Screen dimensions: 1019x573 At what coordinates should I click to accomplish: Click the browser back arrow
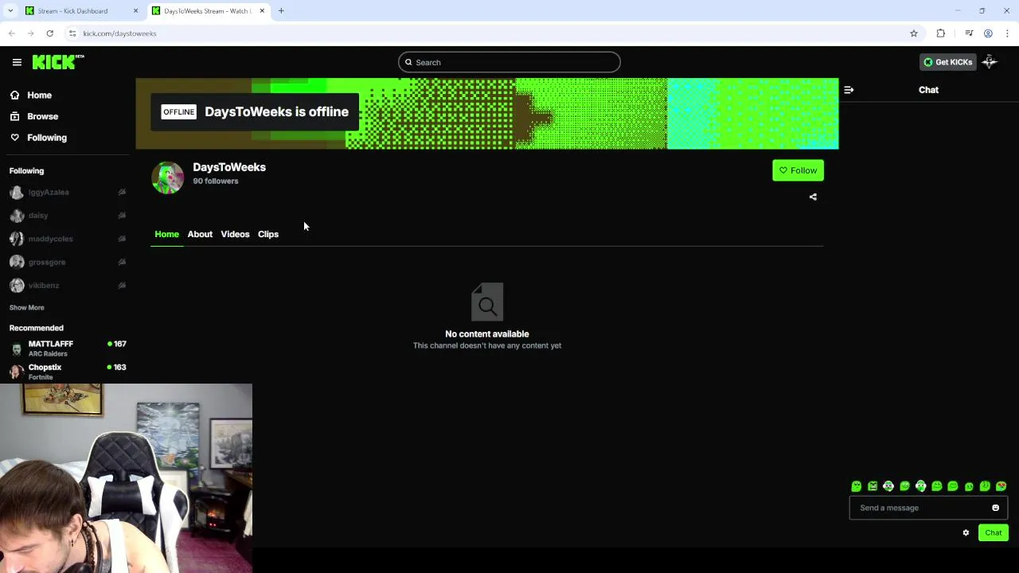[x=11, y=33]
